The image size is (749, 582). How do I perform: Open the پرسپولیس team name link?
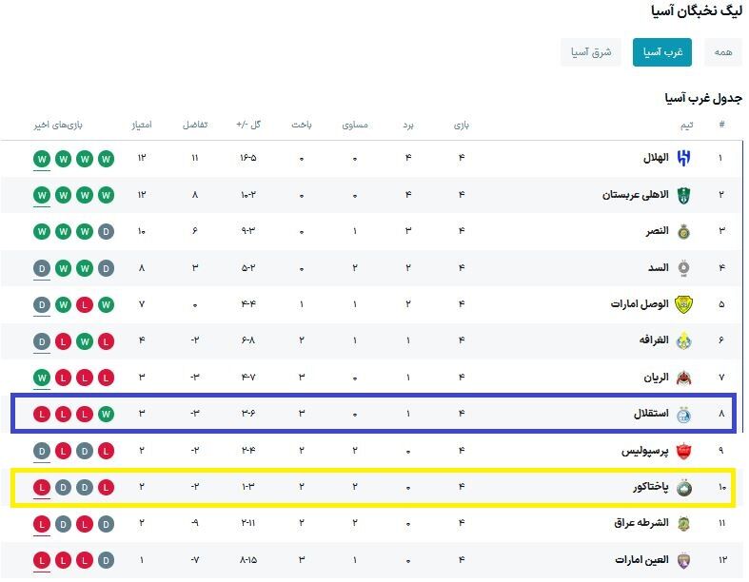tap(646, 451)
